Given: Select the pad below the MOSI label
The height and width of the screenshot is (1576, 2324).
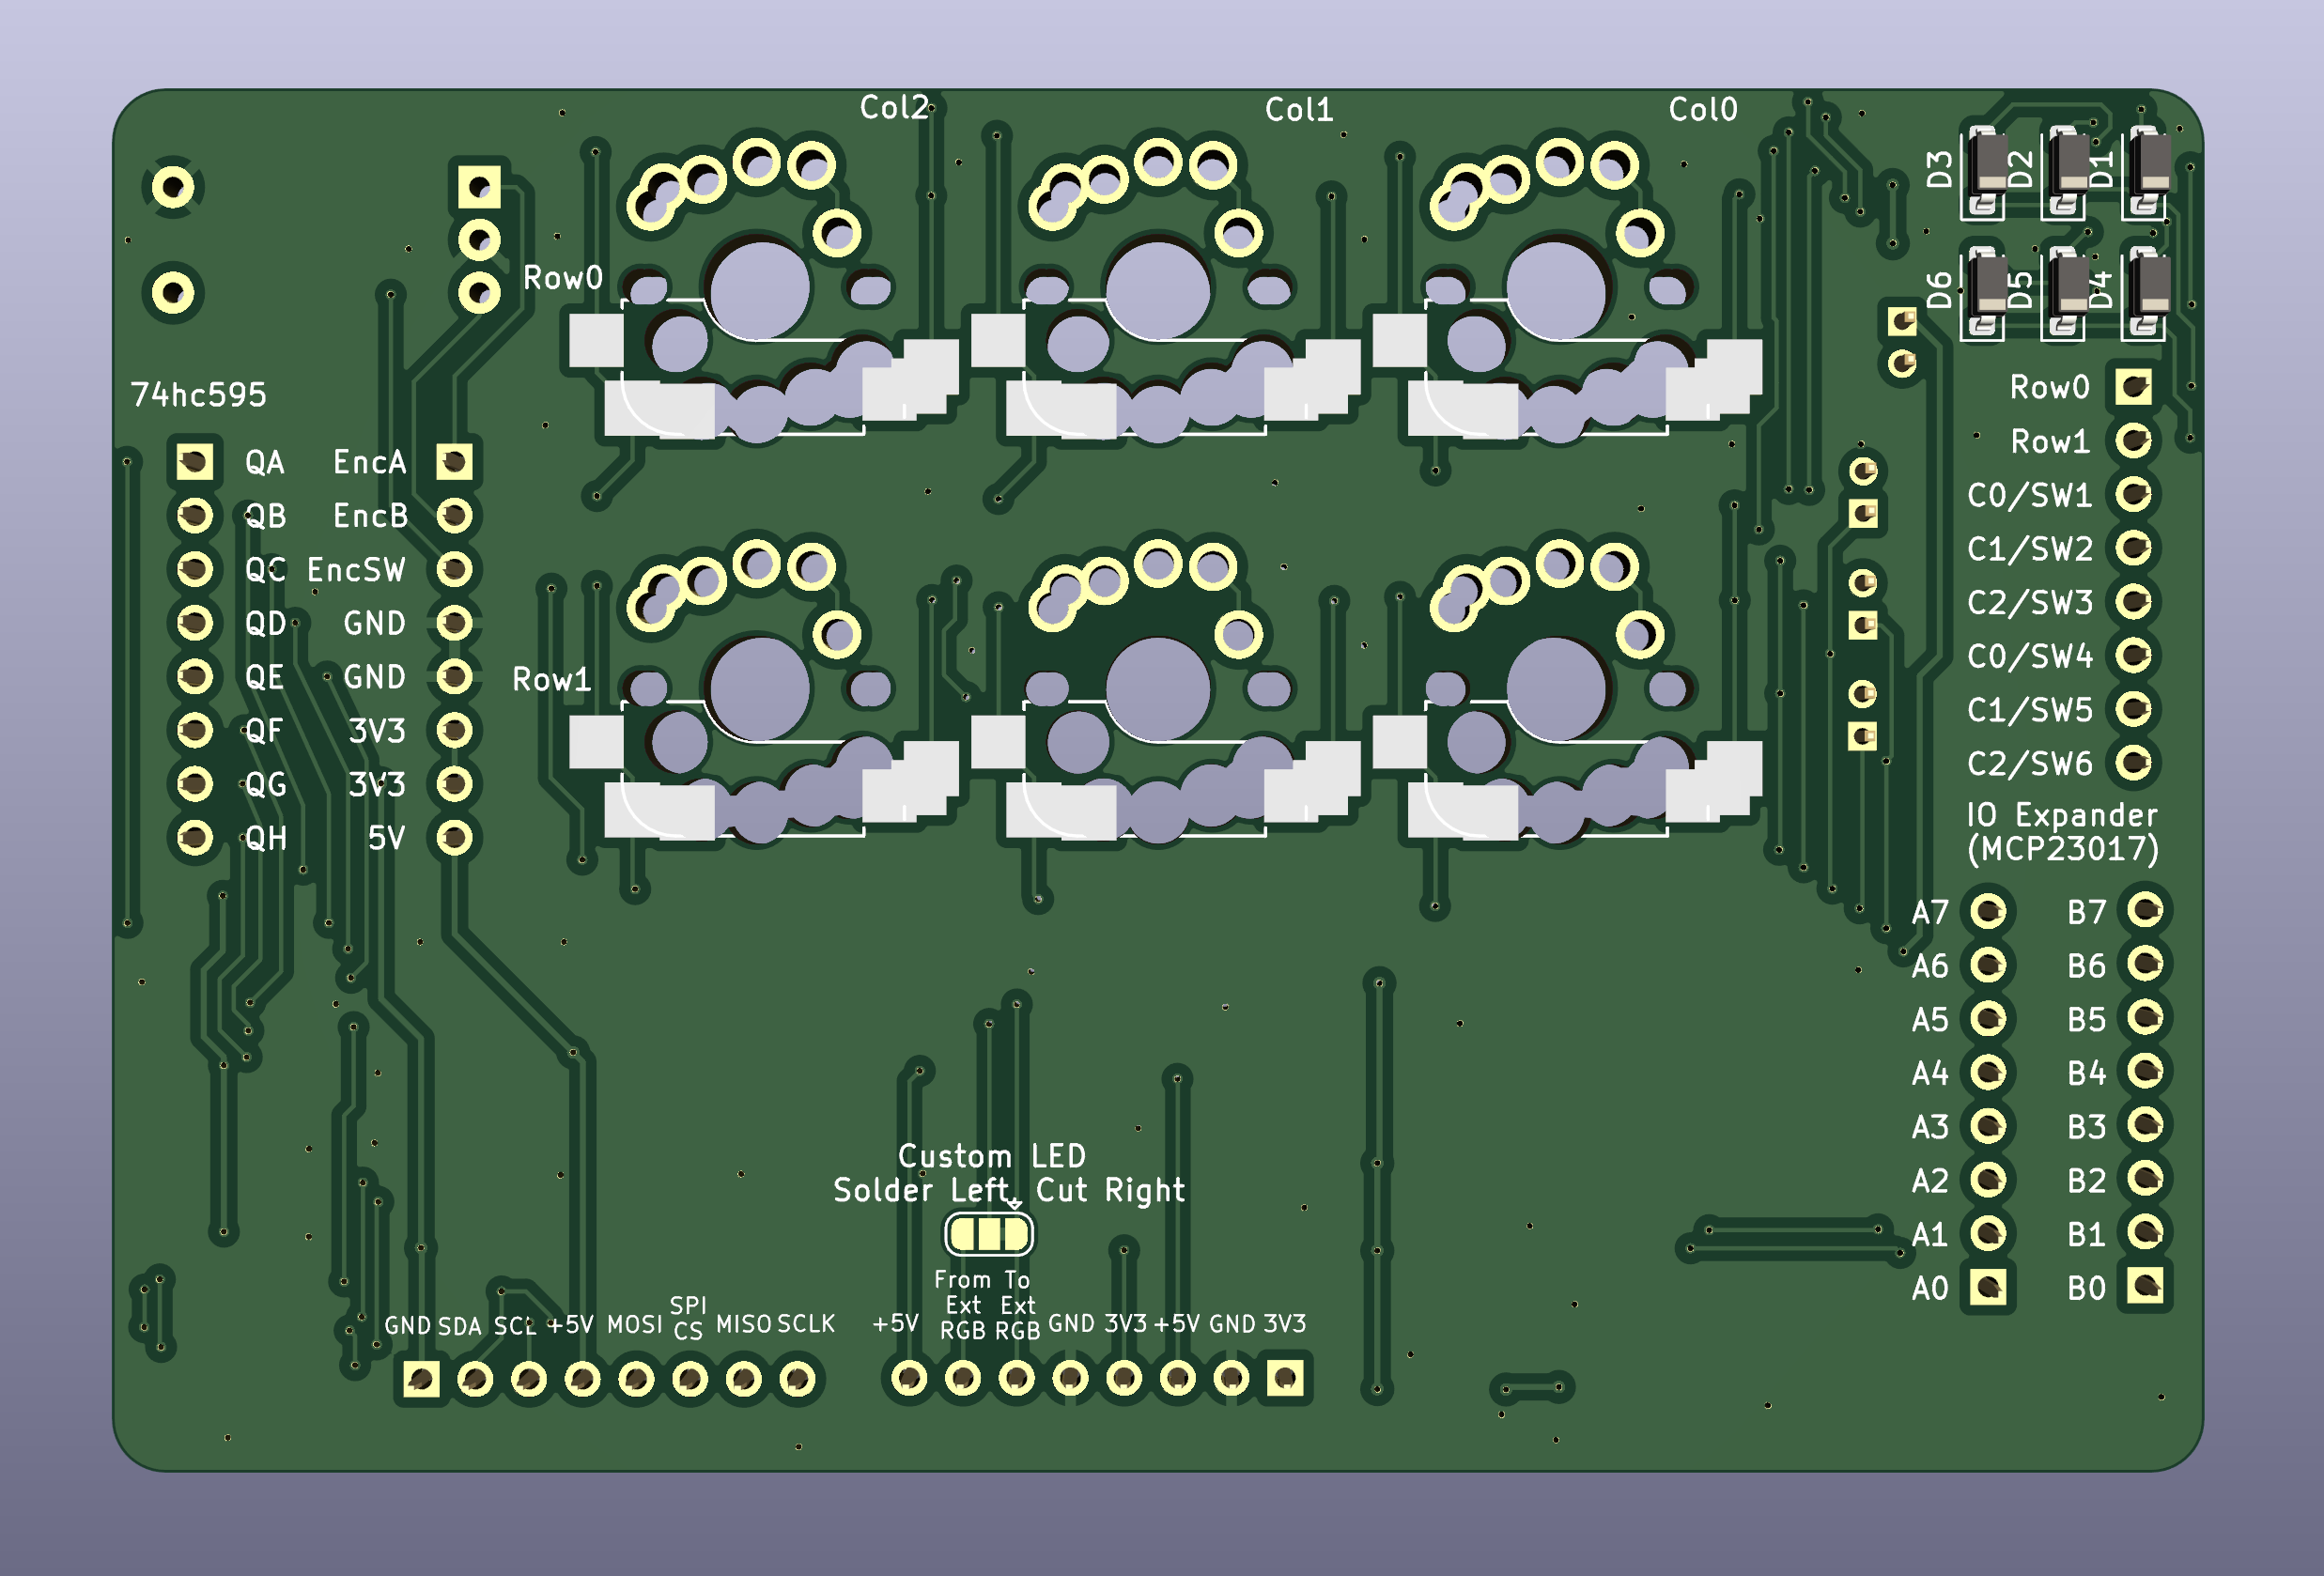Looking at the screenshot, I should (x=636, y=1380).
